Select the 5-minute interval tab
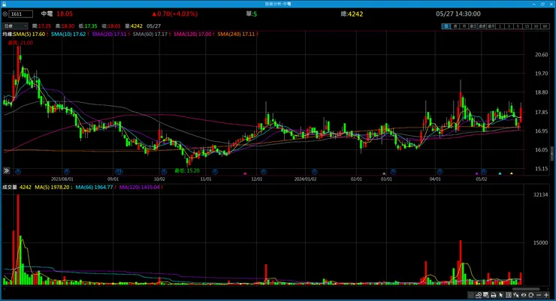Screen dimensions: 556x301 point(518,26)
